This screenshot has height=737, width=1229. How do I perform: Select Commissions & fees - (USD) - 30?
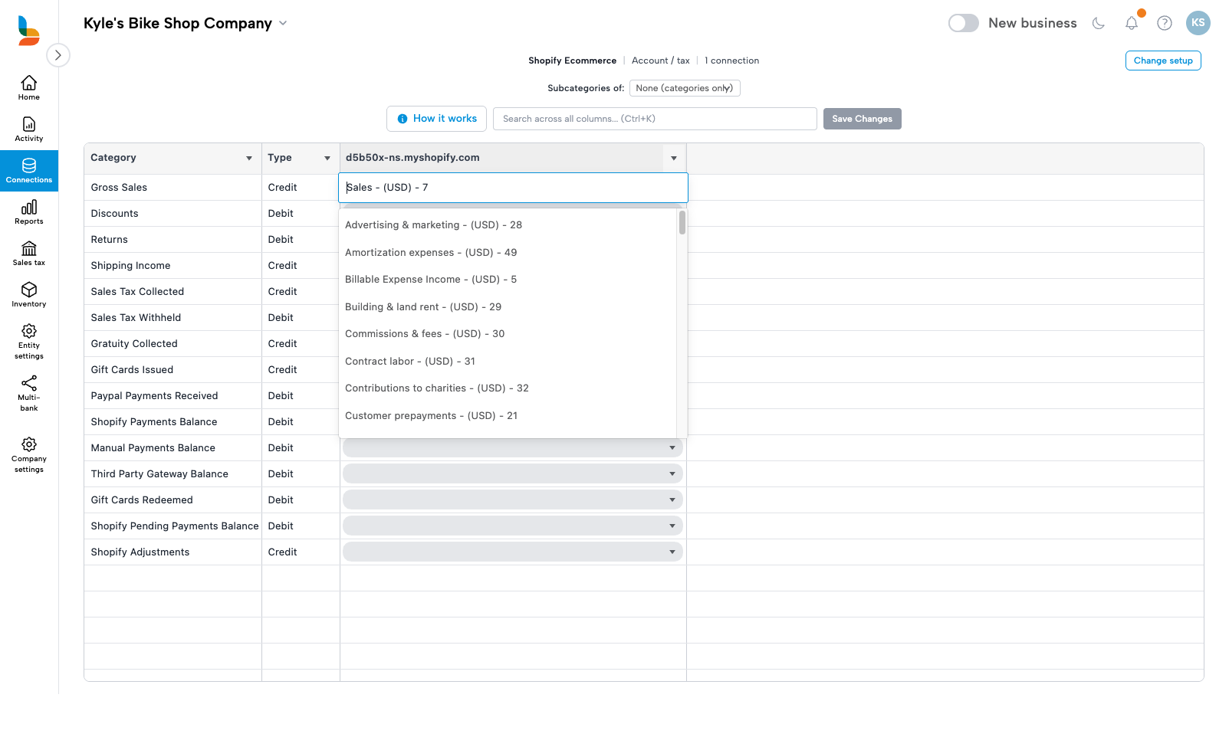click(508, 334)
